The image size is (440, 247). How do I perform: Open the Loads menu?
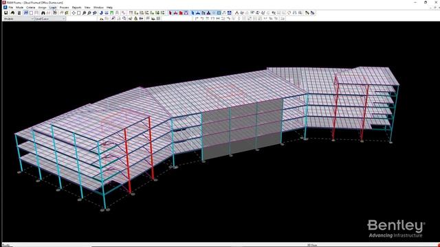click(53, 8)
